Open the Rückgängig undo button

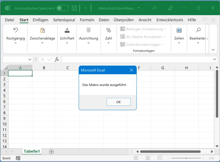click(15, 35)
